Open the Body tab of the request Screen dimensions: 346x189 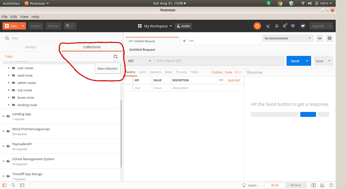point(168,72)
